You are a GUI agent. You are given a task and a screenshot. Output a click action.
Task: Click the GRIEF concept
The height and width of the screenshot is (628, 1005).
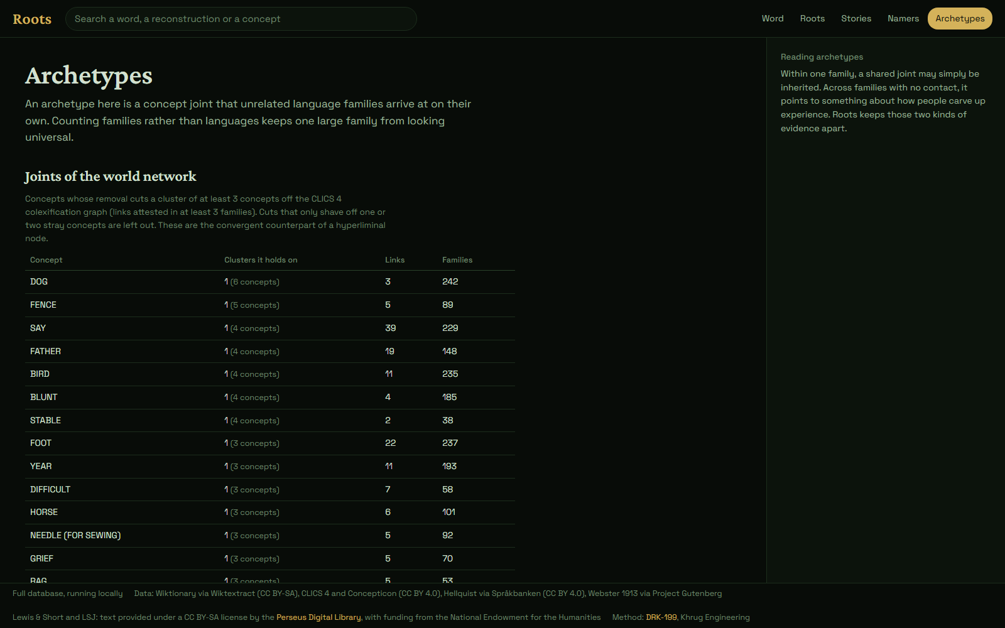click(x=41, y=558)
